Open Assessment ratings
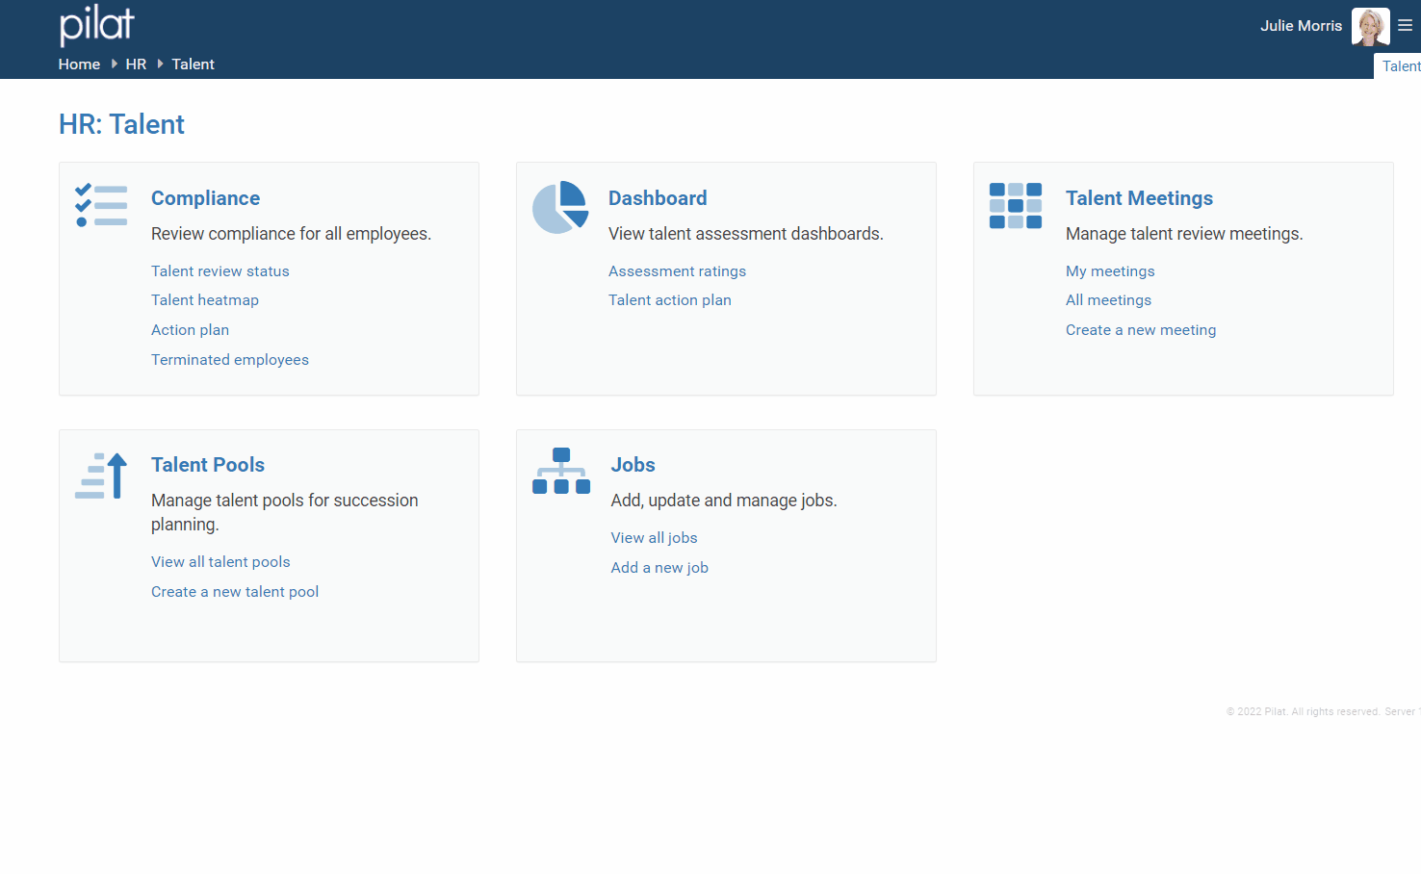1421x874 pixels. tap(677, 271)
